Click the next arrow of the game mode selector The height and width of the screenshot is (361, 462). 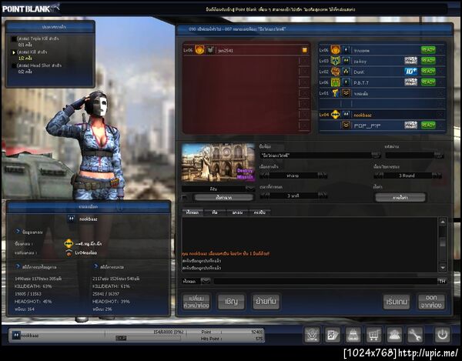tap(322, 175)
